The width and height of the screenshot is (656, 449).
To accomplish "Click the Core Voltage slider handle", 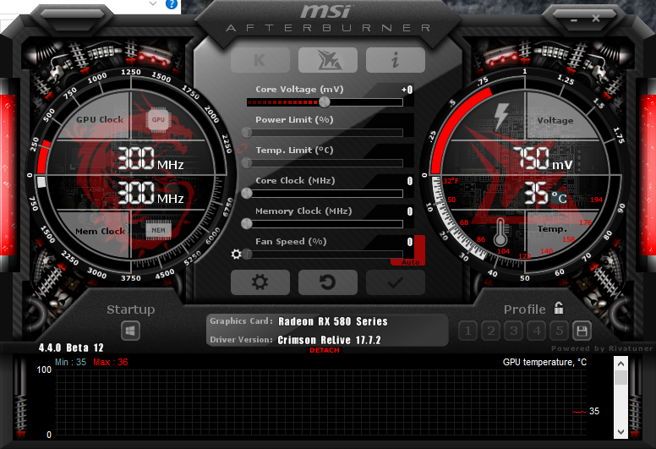I will [325, 101].
